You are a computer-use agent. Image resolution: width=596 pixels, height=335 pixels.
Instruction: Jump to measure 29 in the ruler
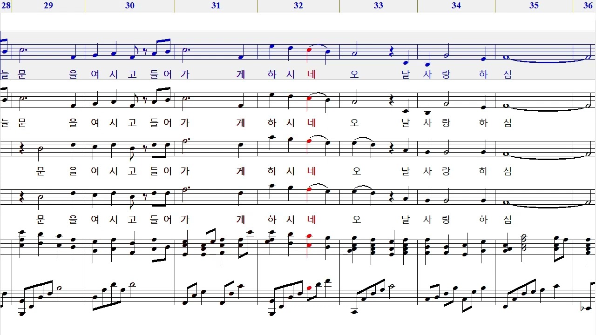(x=48, y=6)
